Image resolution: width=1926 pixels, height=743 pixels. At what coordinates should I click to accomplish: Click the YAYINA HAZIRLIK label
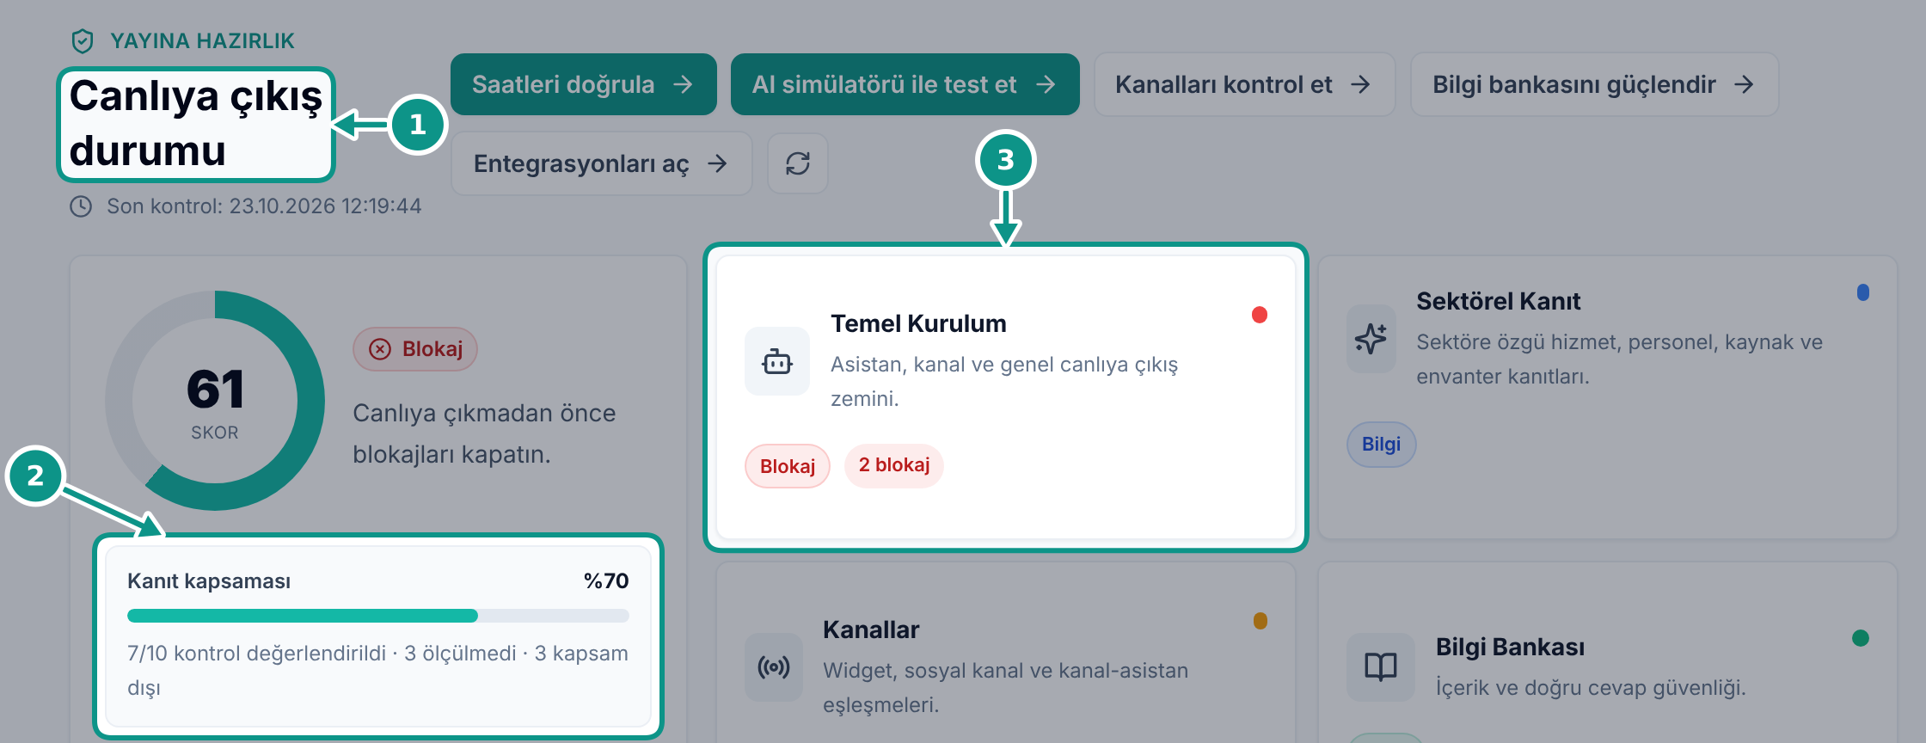202,40
